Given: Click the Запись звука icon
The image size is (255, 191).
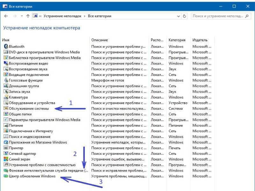Looking at the screenshot, I should click(6, 92).
